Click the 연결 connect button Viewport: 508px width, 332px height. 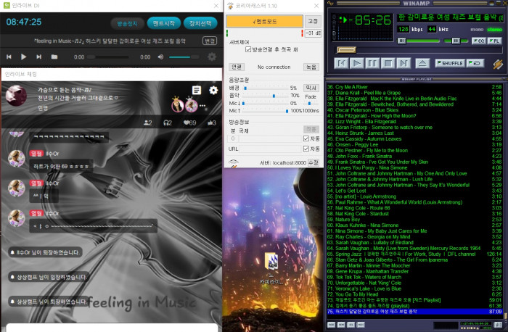pos(237,67)
